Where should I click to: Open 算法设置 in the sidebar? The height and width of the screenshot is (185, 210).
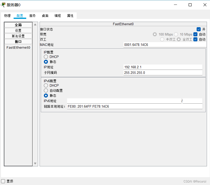(18, 36)
